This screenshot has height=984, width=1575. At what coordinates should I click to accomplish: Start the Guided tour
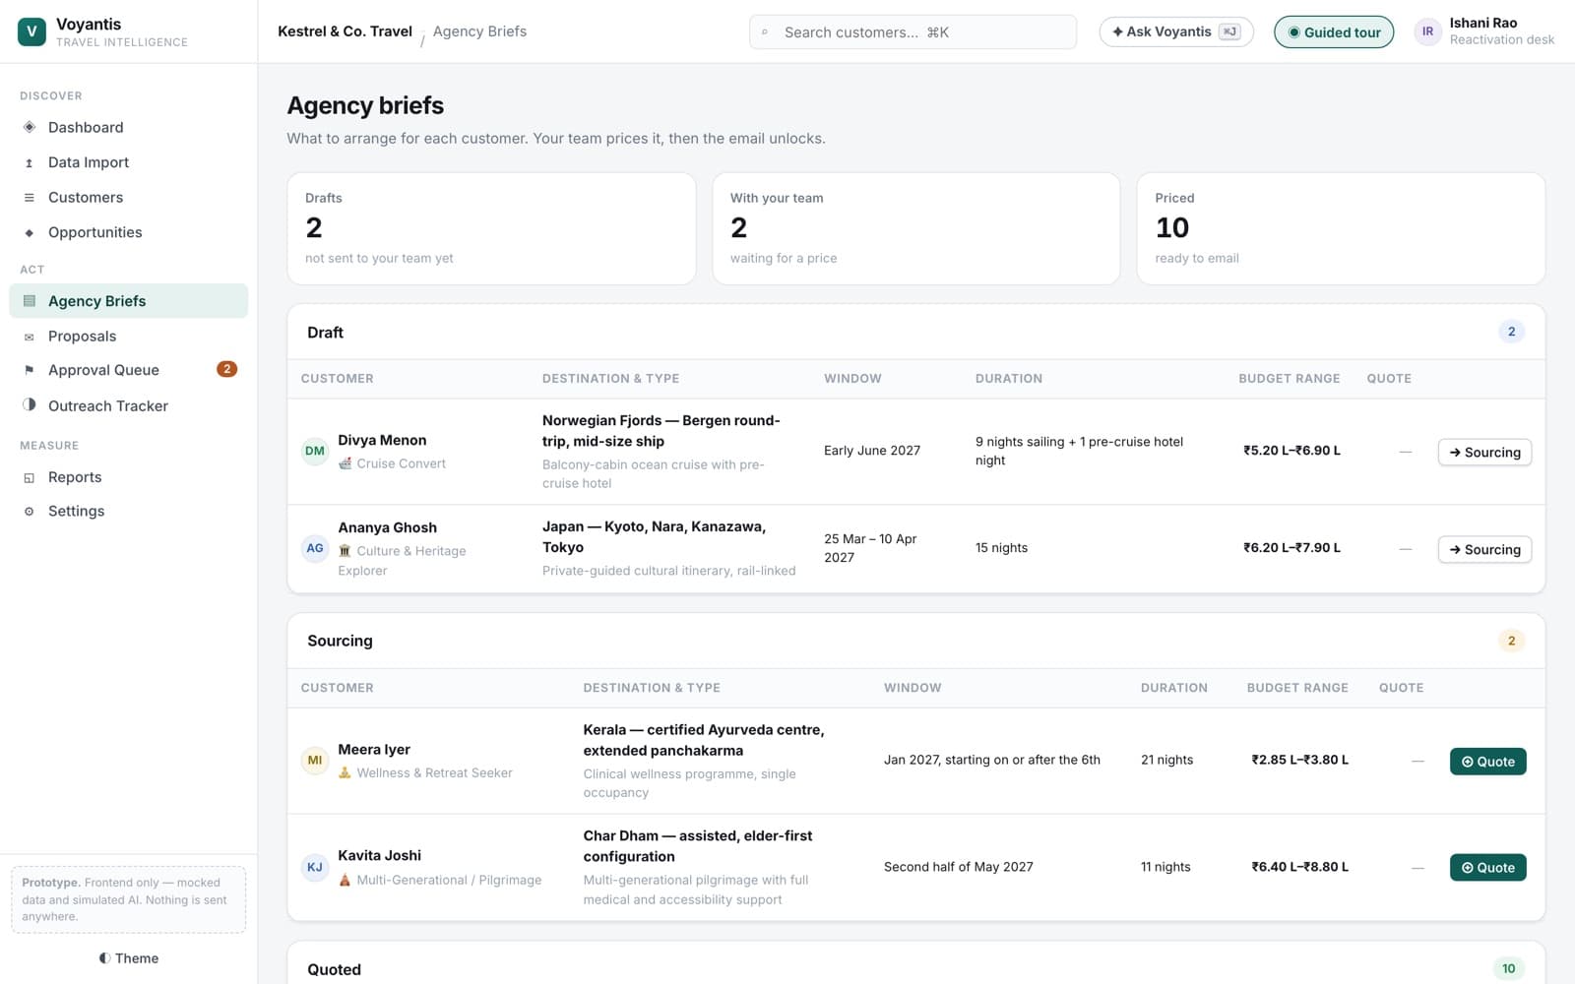pos(1334,31)
